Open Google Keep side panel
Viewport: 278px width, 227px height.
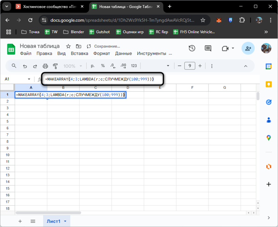tap(269, 84)
